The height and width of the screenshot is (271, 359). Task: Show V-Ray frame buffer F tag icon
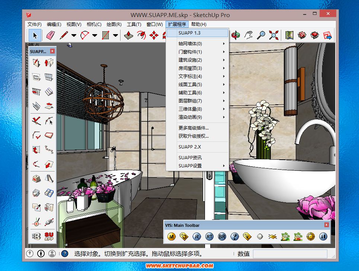(247, 236)
